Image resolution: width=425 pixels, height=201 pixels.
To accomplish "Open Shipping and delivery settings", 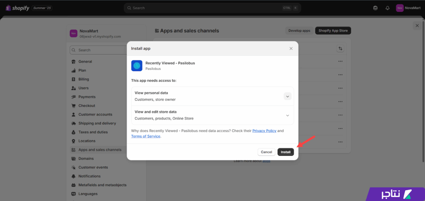I will click(x=97, y=123).
